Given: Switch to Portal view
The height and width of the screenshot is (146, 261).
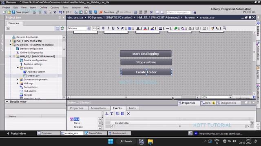Looking at the screenshot, I should [x=16, y=133].
